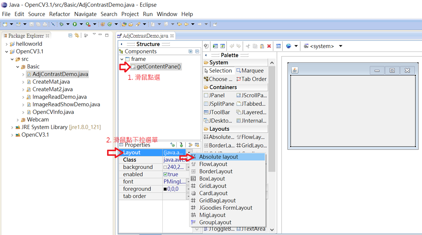The width and height of the screenshot is (422, 235).
Task: Expand the Webcam package node
Action: point(18,120)
